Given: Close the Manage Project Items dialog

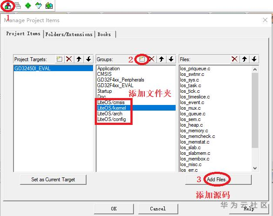Looking at the screenshot, I should [x=265, y=20].
